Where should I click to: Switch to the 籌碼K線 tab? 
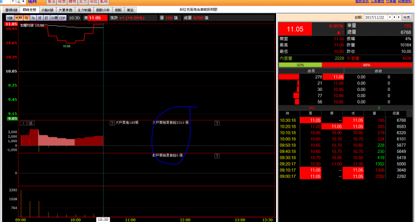point(12,10)
